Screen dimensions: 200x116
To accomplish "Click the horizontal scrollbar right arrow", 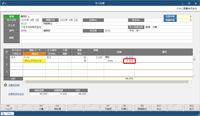I will (x=191, y=82).
